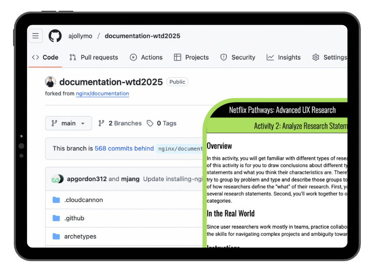372x275 pixels.
Task: View the 2 Branches list
Action: click(120, 123)
